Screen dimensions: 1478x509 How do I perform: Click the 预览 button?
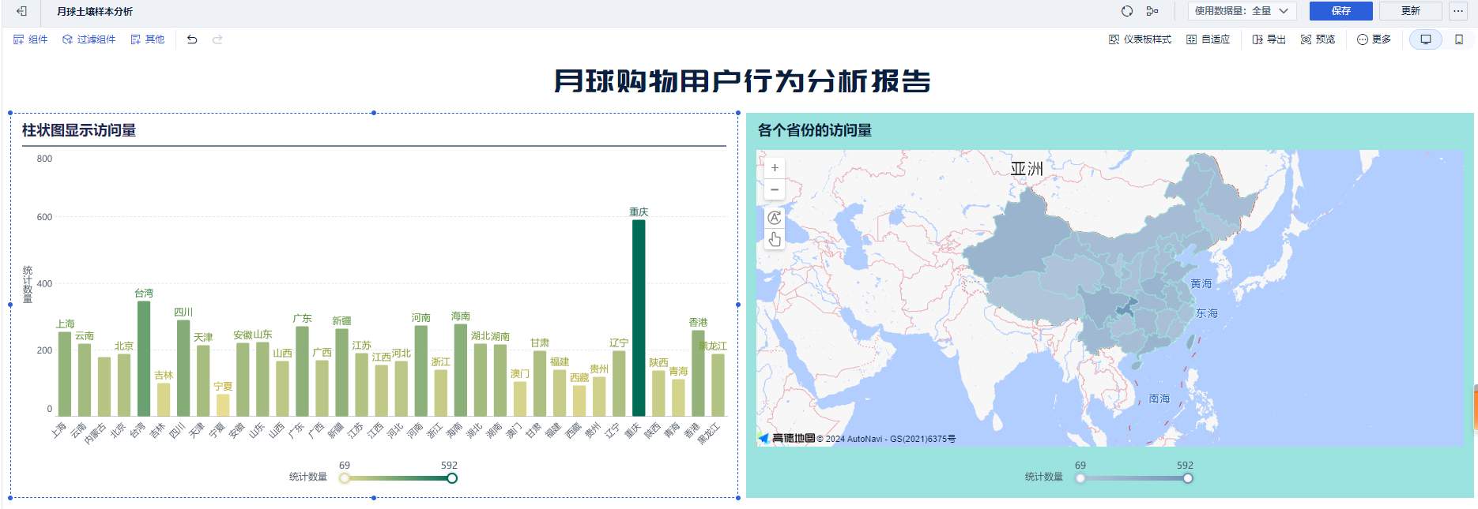click(1318, 39)
